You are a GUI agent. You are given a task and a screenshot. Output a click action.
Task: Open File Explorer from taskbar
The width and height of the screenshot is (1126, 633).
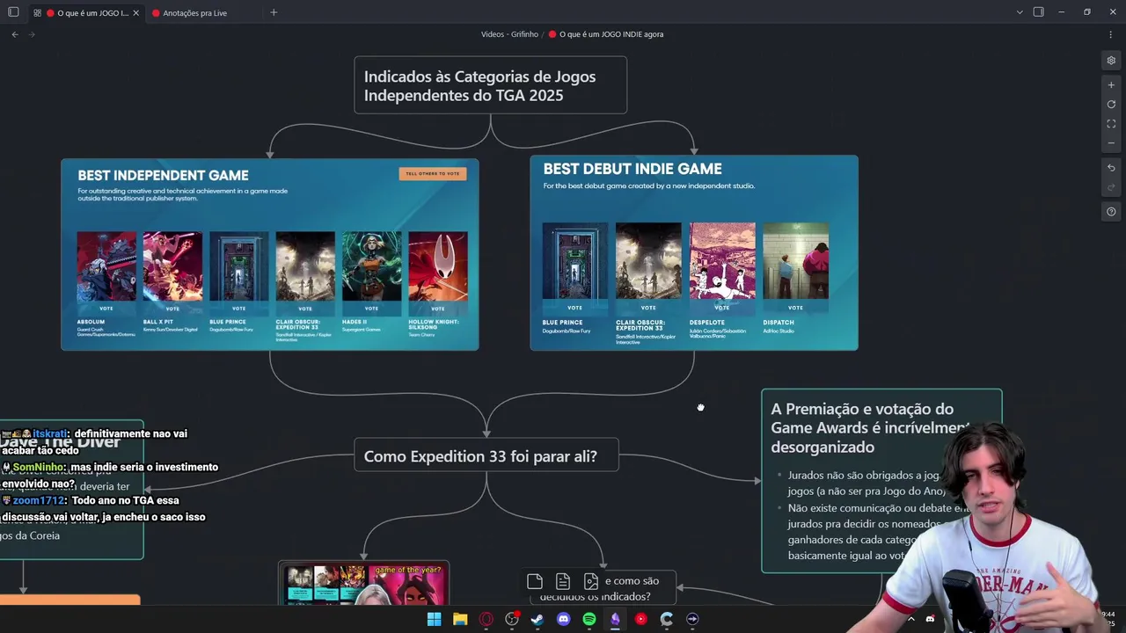coord(460,619)
